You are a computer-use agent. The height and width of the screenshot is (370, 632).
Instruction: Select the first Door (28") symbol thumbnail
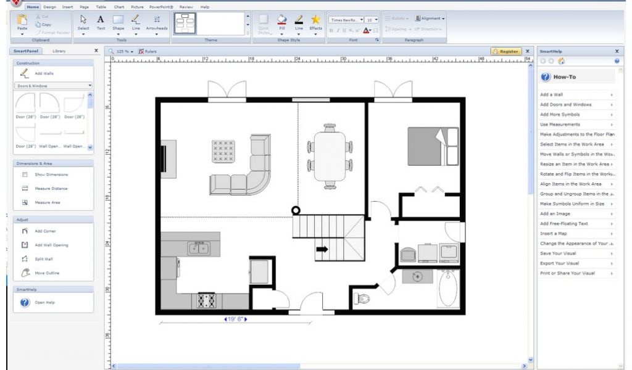25,105
